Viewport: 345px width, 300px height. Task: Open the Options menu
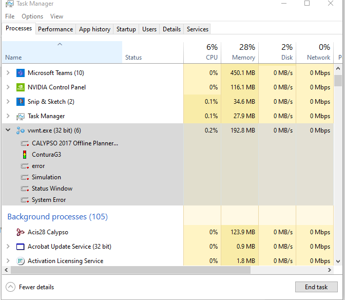32,16
